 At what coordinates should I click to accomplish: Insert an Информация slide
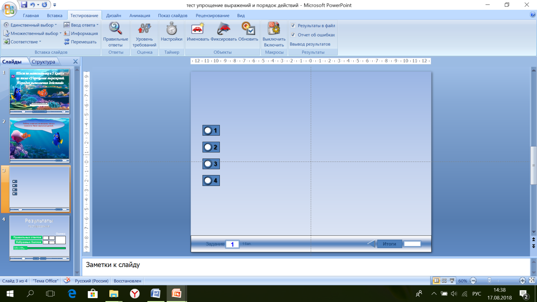[81, 33]
